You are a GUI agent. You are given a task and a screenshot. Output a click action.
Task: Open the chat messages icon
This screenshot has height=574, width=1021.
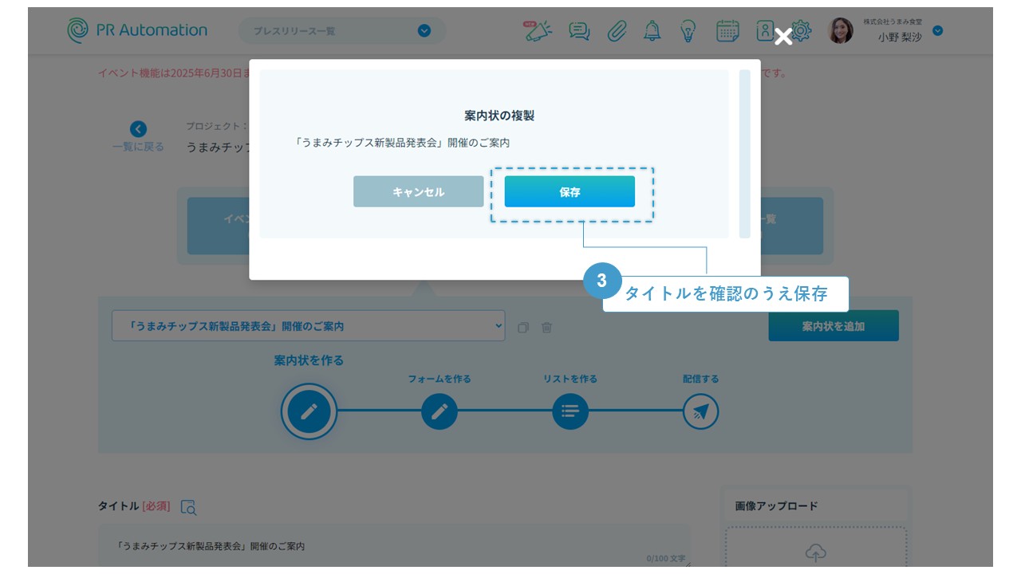[x=579, y=31]
